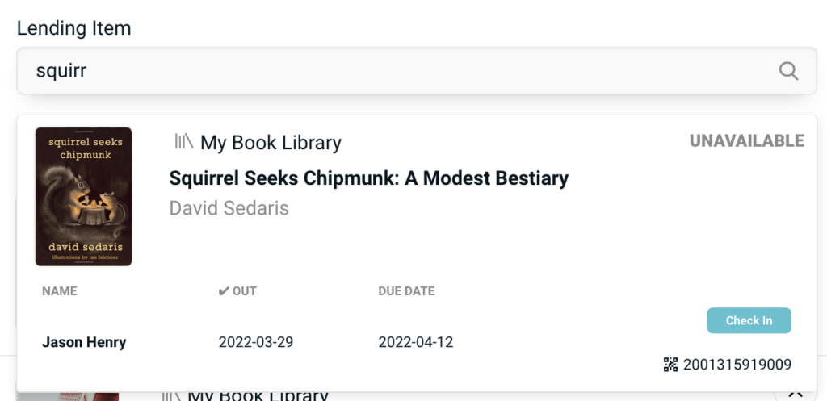827x401 pixels.
Task: Click the NAME column header
Action: pos(60,291)
